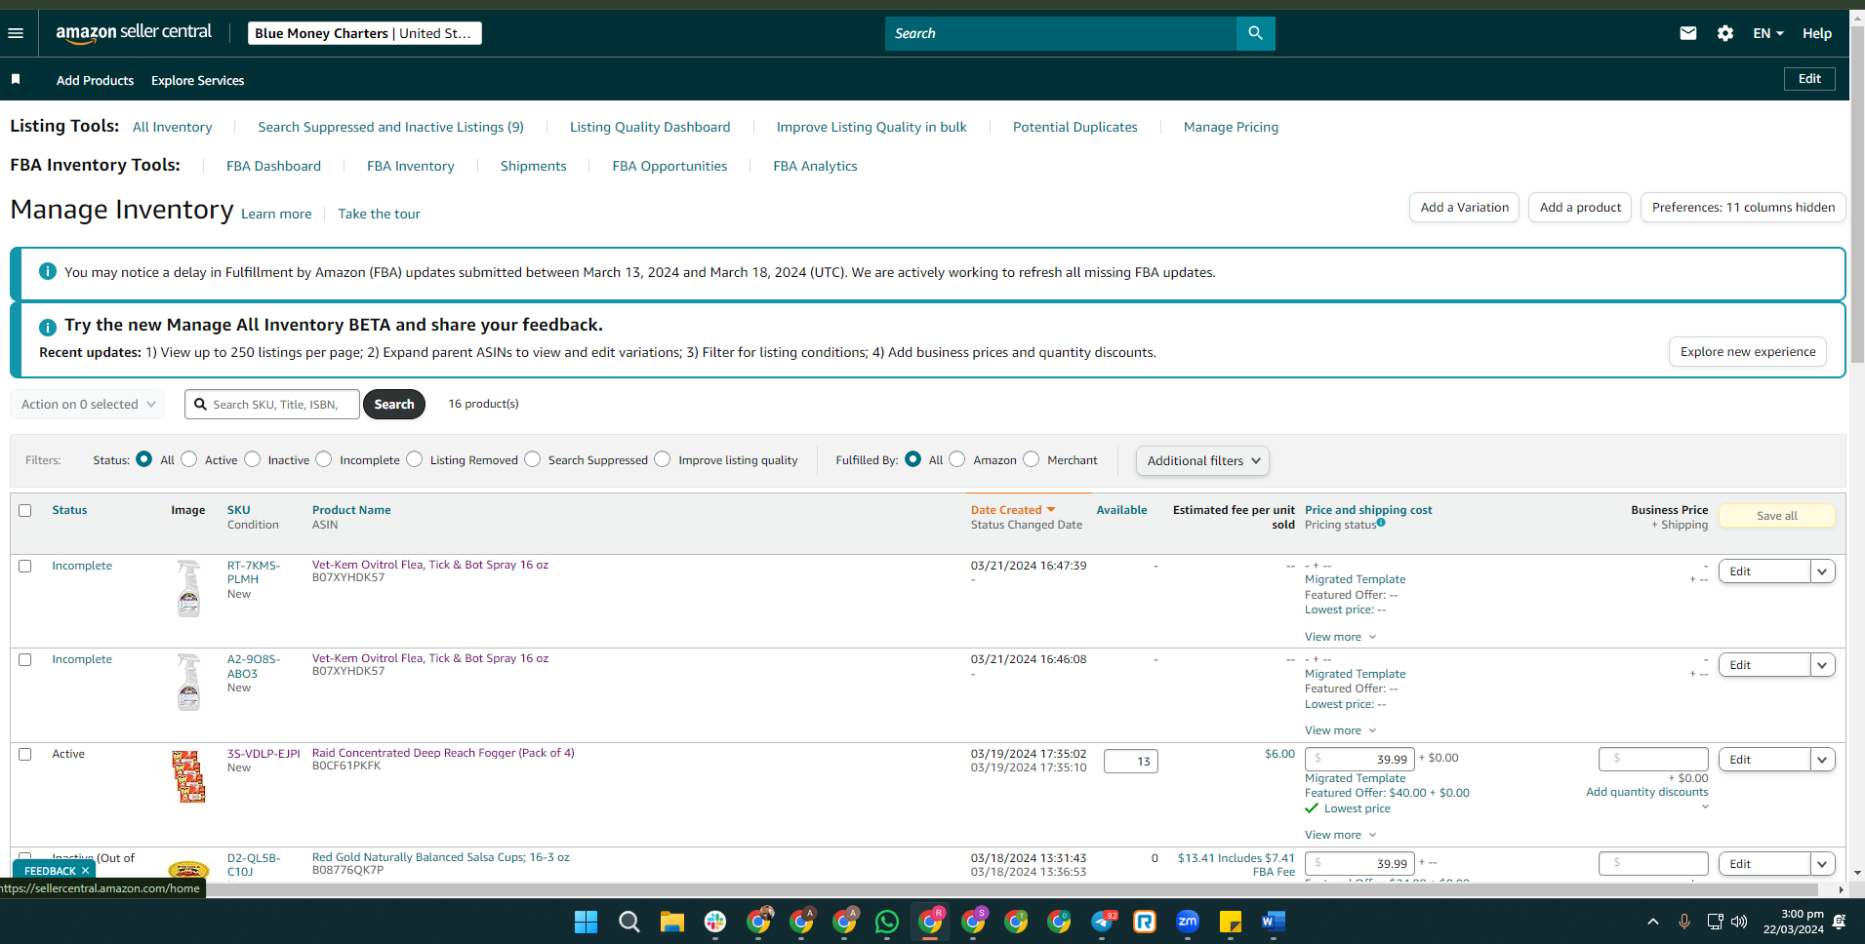Open the settings gear icon
Viewport: 1865px width, 944px height.
[x=1724, y=33]
